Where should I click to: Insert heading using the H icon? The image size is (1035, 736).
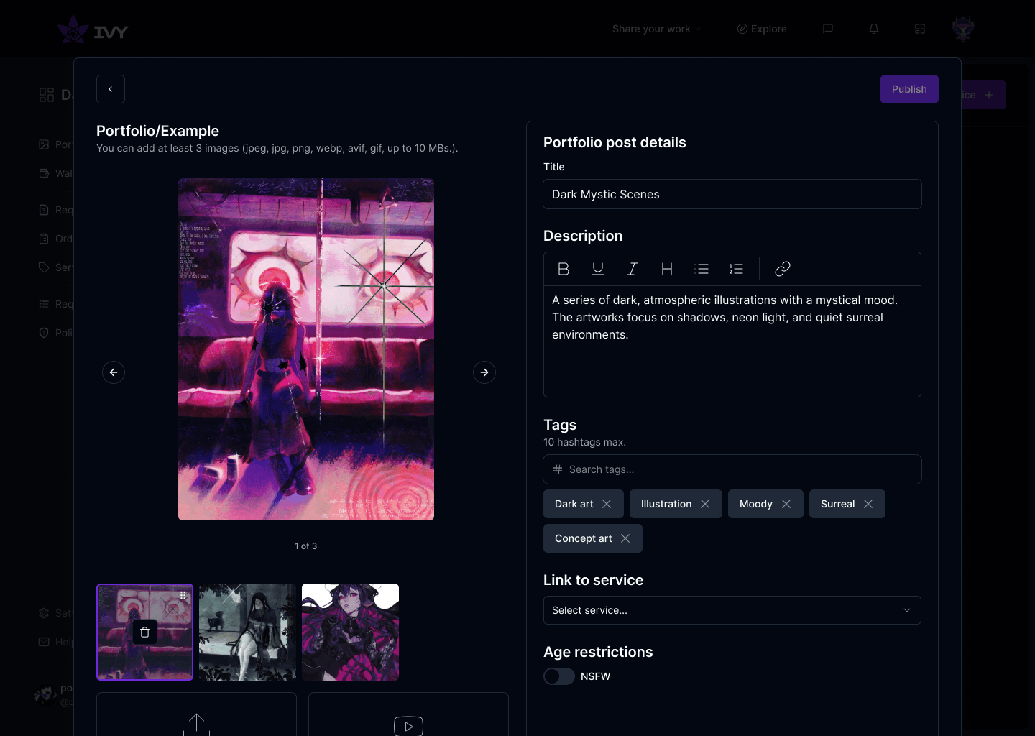[667, 269]
